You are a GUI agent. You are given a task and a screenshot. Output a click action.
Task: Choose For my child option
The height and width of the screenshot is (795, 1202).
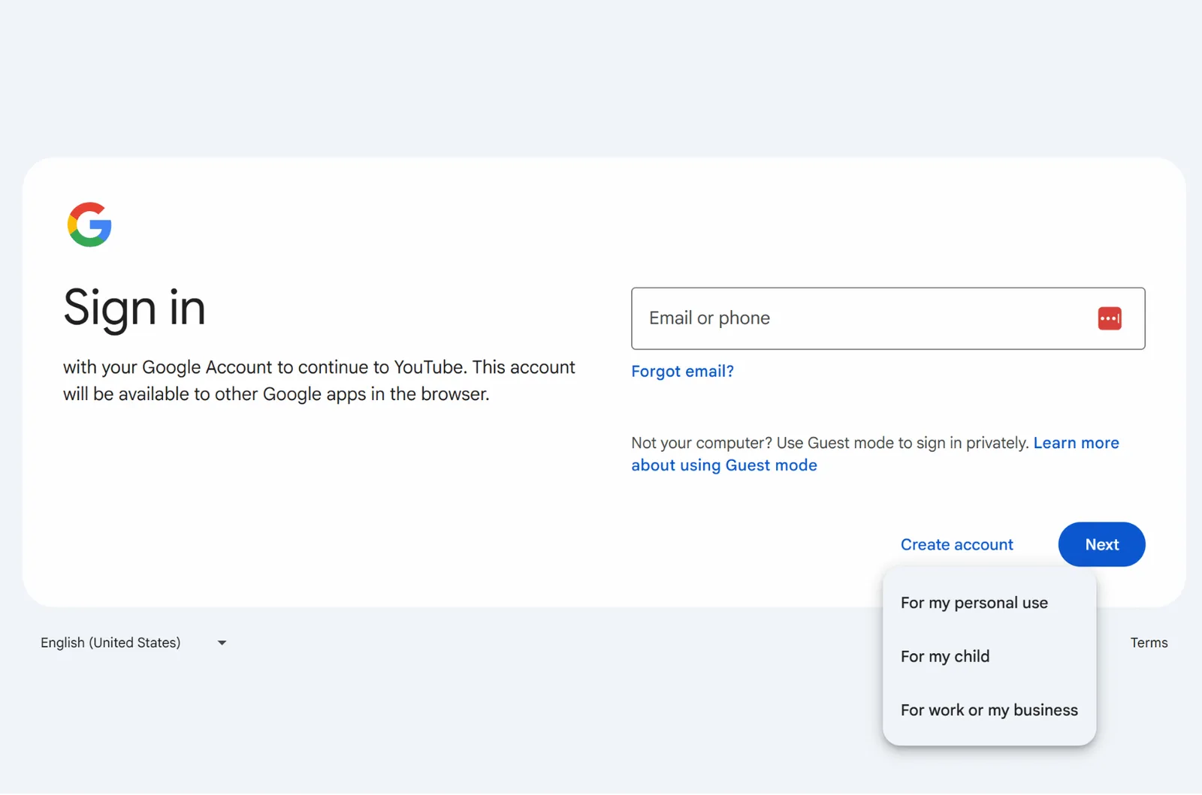click(944, 656)
